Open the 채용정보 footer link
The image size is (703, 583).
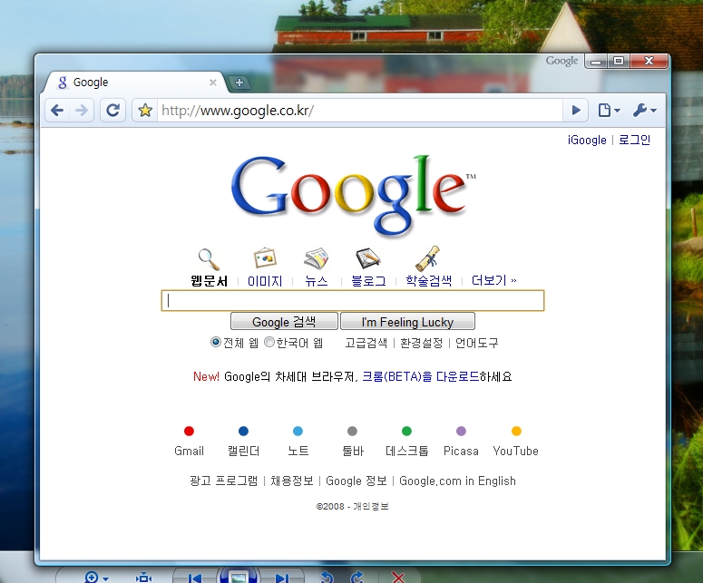point(292,481)
